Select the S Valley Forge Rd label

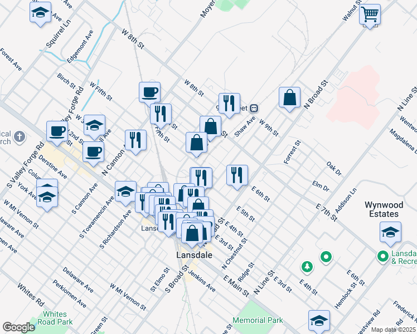pos(25,165)
